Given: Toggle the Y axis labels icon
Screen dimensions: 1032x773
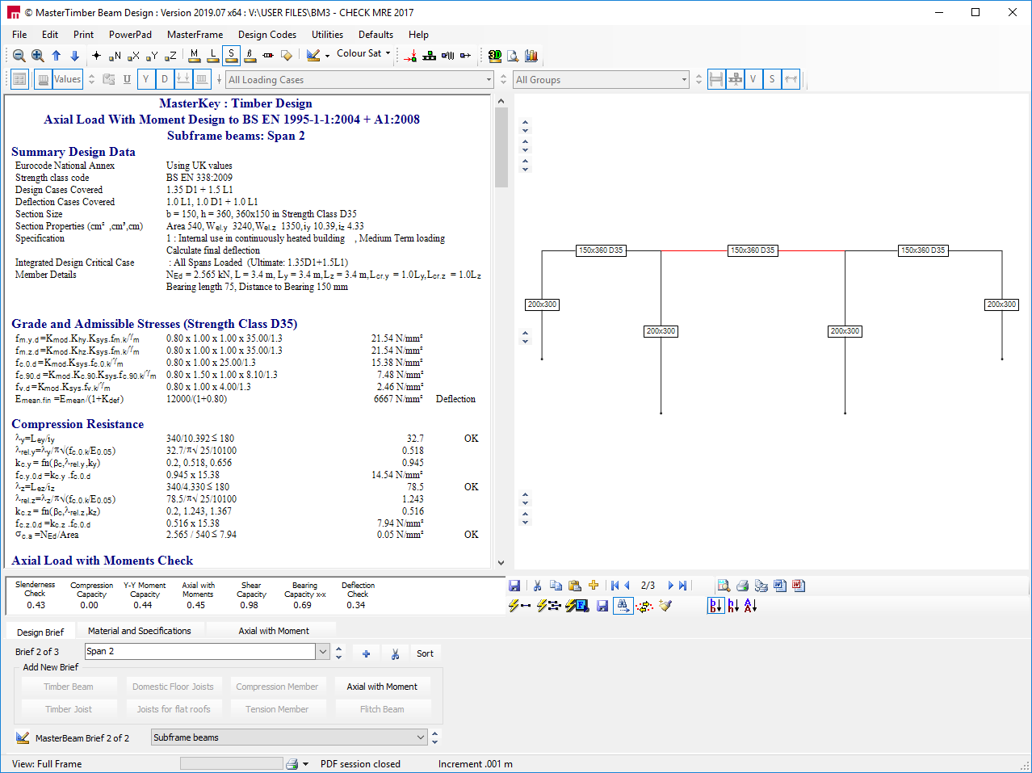Looking at the screenshot, I should click(152, 56).
